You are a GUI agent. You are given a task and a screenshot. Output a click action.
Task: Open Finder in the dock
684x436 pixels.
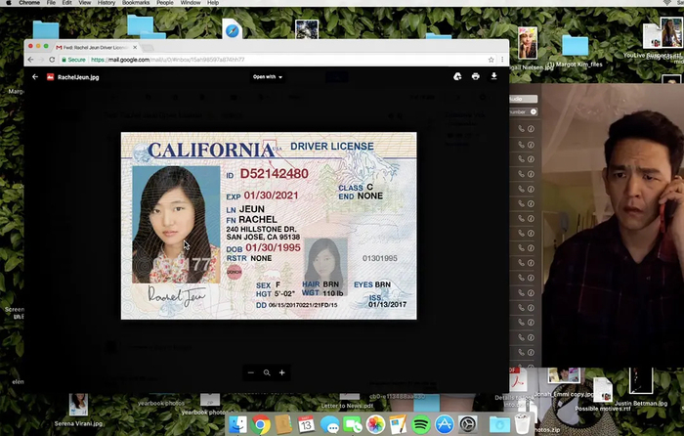click(x=239, y=424)
